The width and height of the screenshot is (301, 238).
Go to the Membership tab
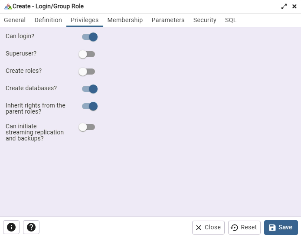pos(125,20)
